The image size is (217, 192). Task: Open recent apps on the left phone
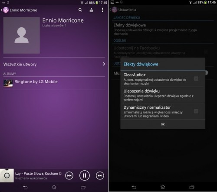pyautogui.click(x=83, y=188)
